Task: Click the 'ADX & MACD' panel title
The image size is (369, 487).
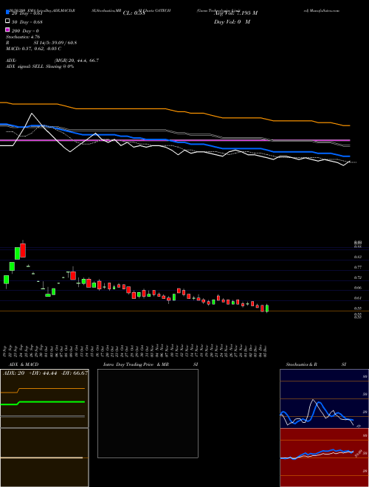Action: (x=24, y=365)
